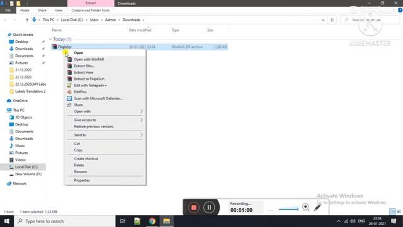Screen dimensions: 403x227
Task: Open Downloads under Quick access
Action: tap(24, 49)
